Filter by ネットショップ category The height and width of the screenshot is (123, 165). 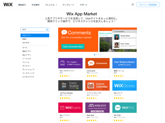tap(28, 70)
